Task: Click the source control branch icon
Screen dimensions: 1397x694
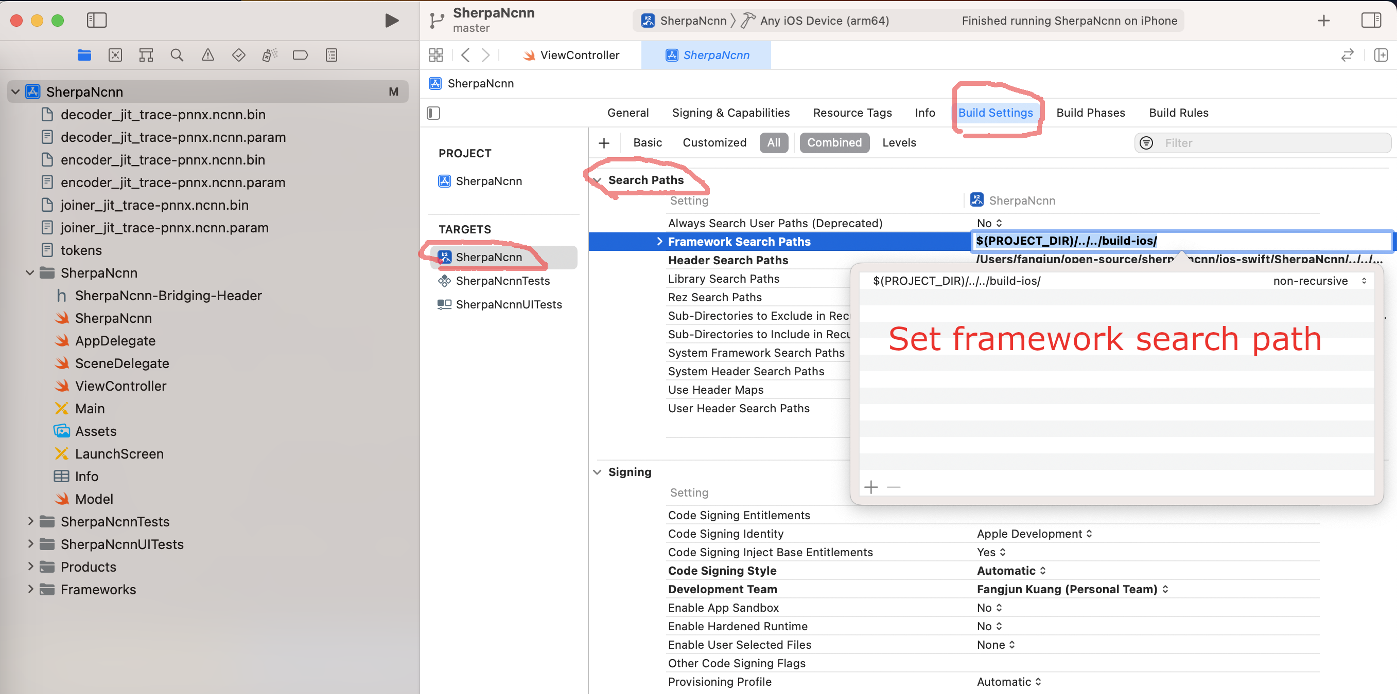Action: click(x=436, y=21)
